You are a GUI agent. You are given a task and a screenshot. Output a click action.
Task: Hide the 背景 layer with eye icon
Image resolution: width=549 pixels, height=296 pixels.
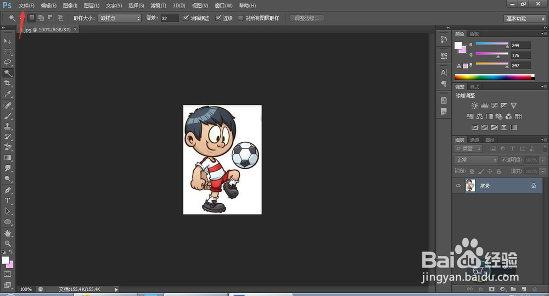[458, 185]
